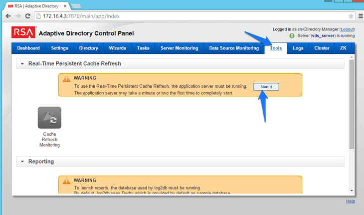Open a new browser tab
This screenshot has height=215, width=364.
click(x=76, y=6)
